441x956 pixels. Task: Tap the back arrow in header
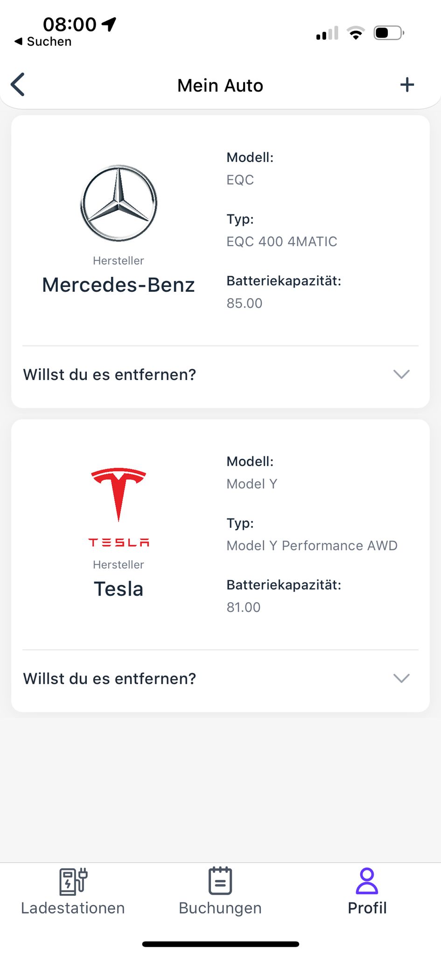(x=18, y=85)
